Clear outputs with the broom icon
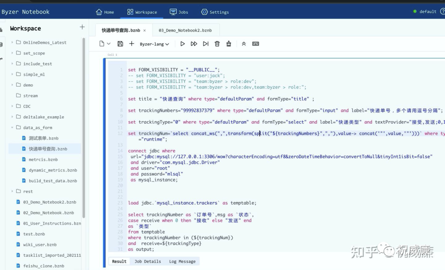This screenshot has height=270, width=445. (x=228, y=44)
